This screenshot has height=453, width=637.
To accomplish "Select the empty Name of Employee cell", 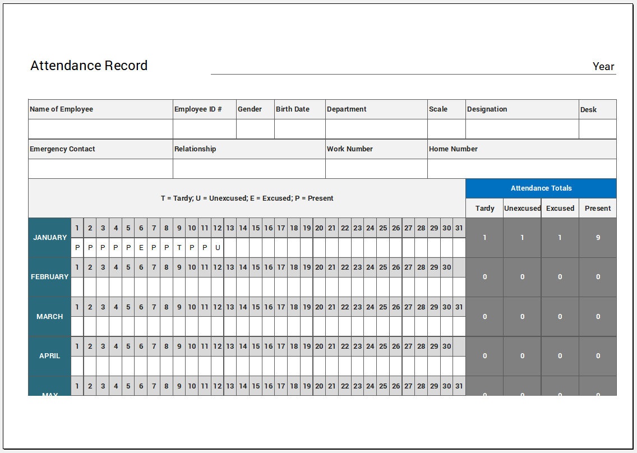I will point(100,129).
